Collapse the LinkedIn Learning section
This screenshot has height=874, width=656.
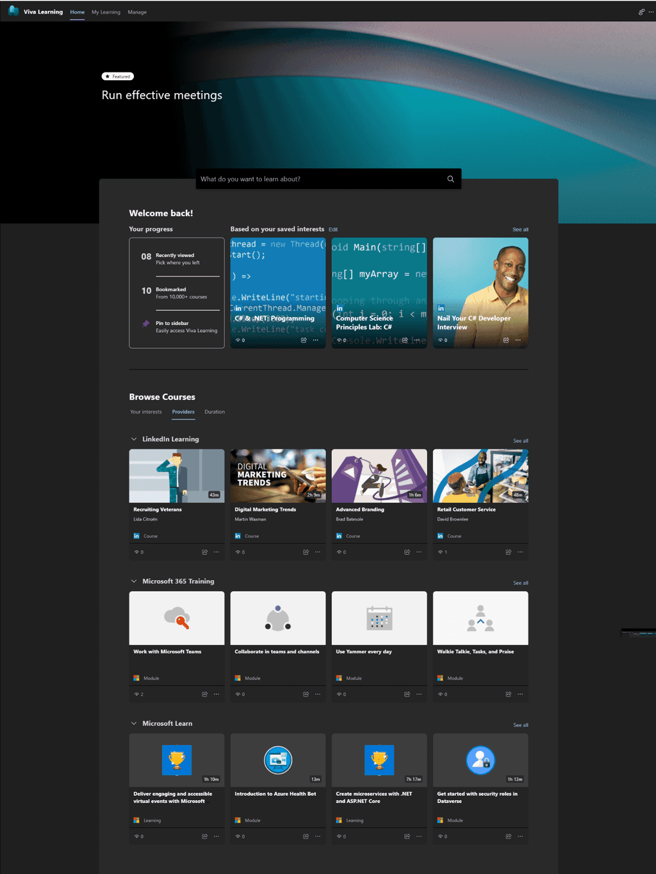[x=134, y=439]
